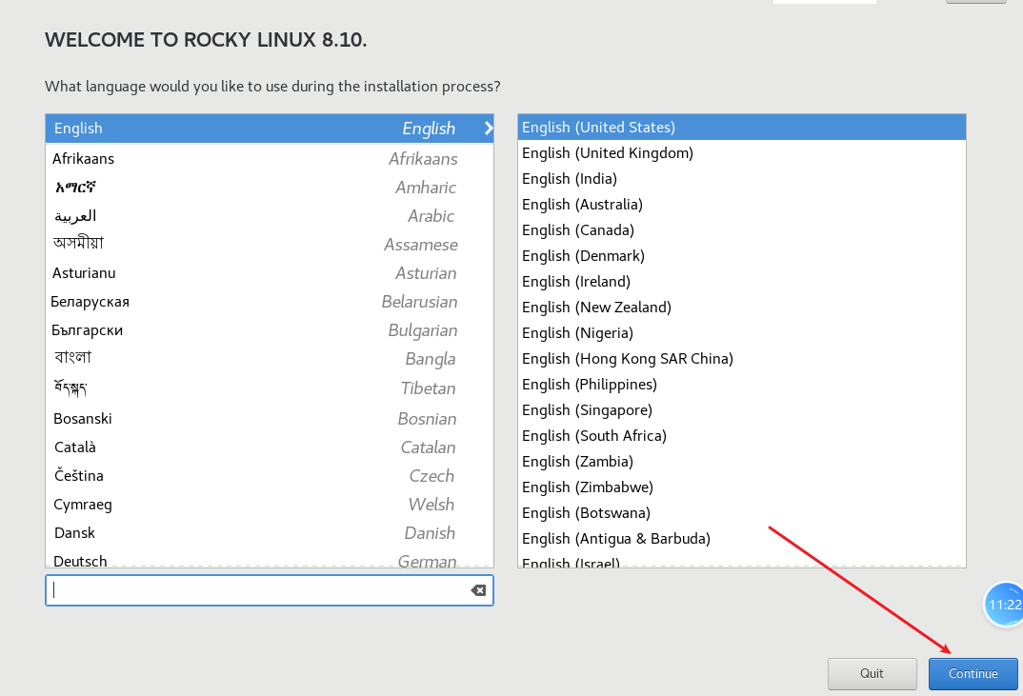Select Беларуская (Belarusian) language
The width and height of the screenshot is (1023, 696).
point(270,302)
